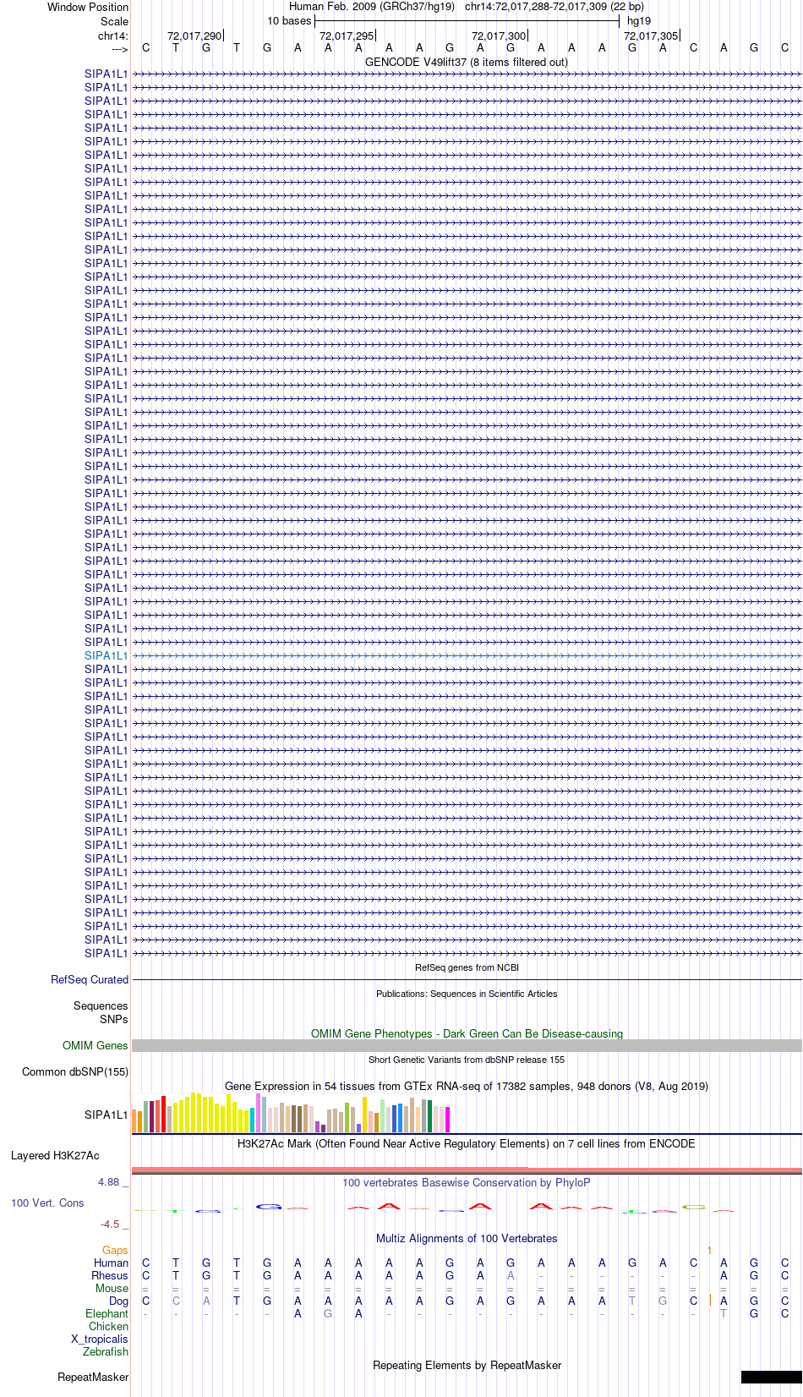The width and height of the screenshot is (803, 1397).
Task: Click the chr14:72,017,288-72,017,309 (22 bp) position text
Action: tap(554, 7)
